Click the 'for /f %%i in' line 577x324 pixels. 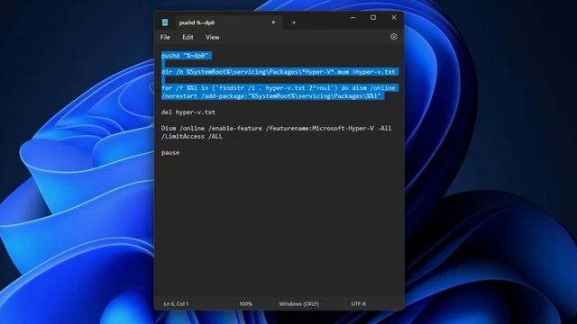[x=279, y=88]
